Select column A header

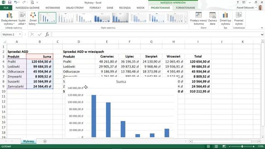coord(17,42)
